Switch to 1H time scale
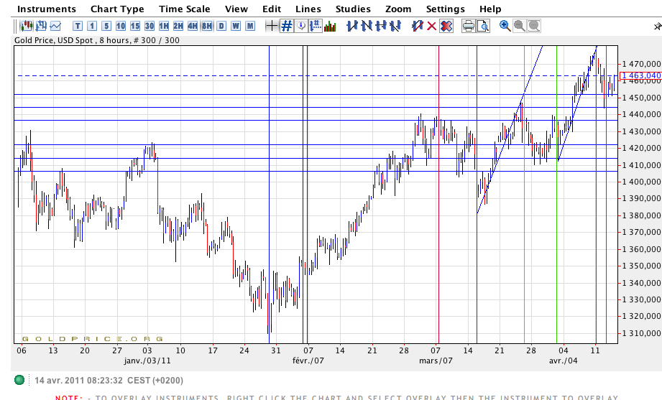This screenshot has height=400, width=662. [163, 26]
